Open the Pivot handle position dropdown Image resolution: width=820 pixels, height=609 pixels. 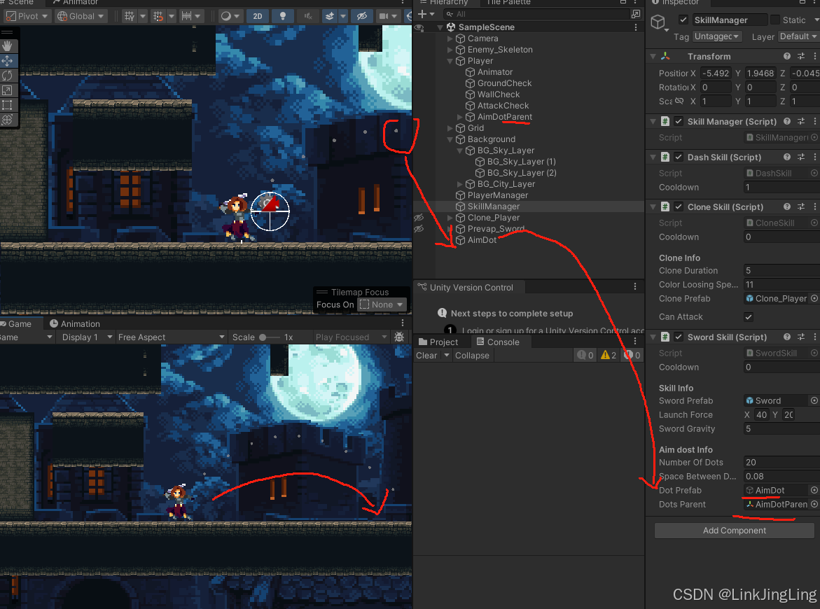[26, 16]
